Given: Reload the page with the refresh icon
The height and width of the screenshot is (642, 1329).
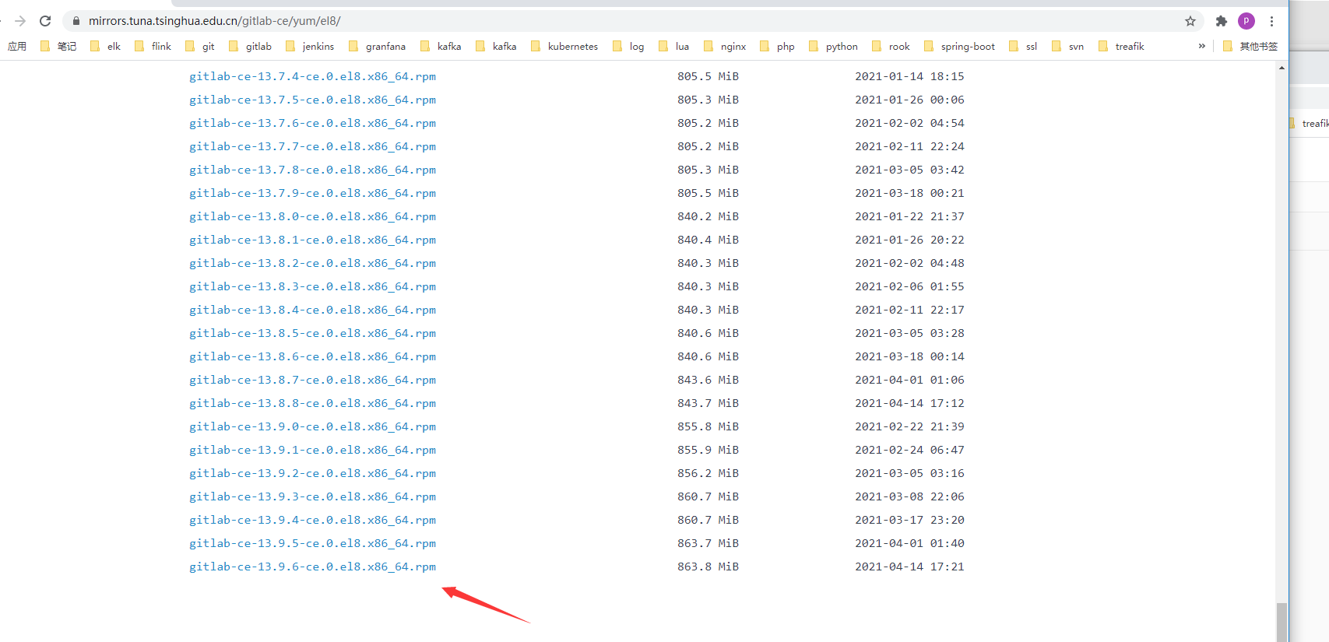Looking at the screenshot, I should (x=45, y=21).
